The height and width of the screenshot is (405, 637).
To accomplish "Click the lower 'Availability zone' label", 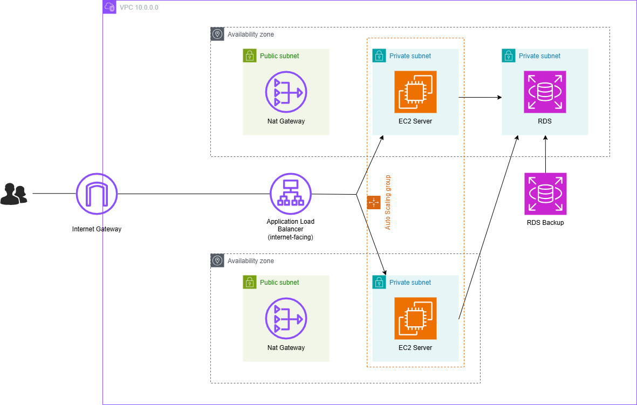I will tap(251, 261).
